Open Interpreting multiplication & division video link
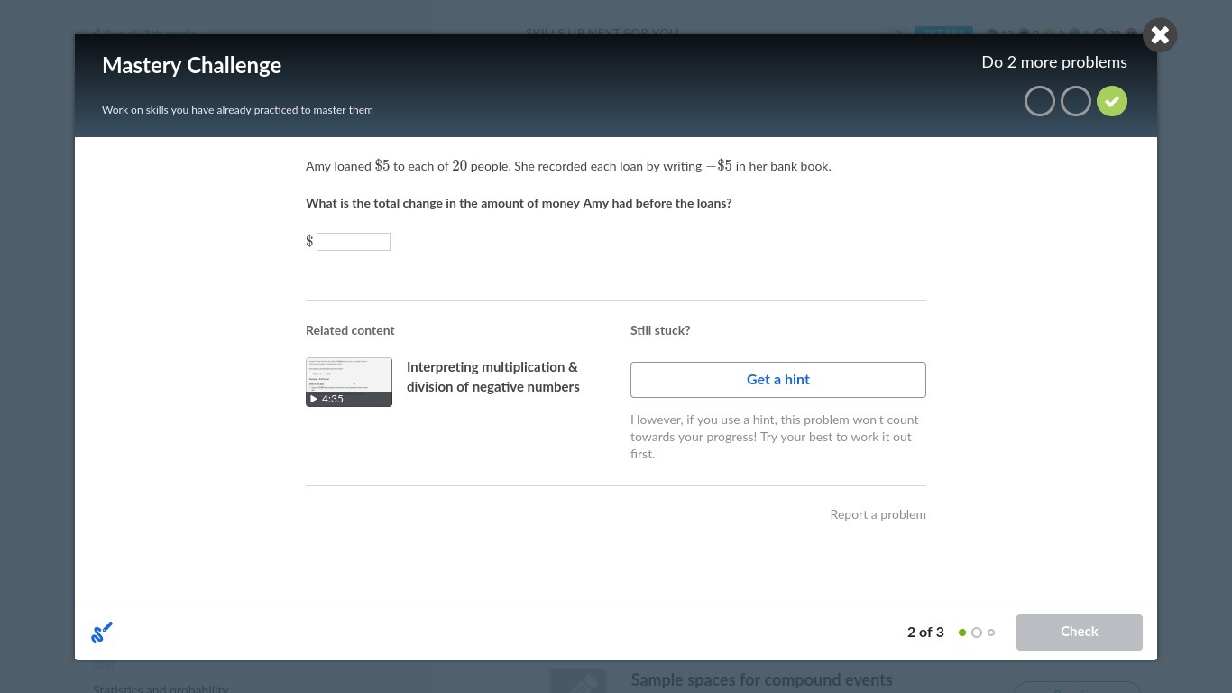1232x693 pixels. (x=493, y=377)
